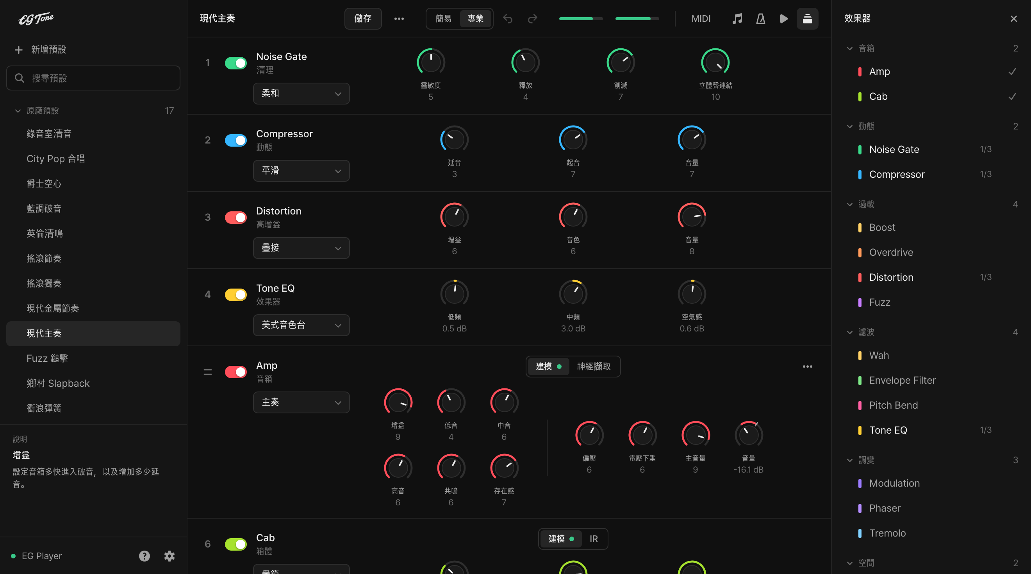Image resolution: width=1031 pixels, height=574 pixels.
Task: Switch to 簡易 mode tab
Action: pyautogui.click(x=444, y=19)
